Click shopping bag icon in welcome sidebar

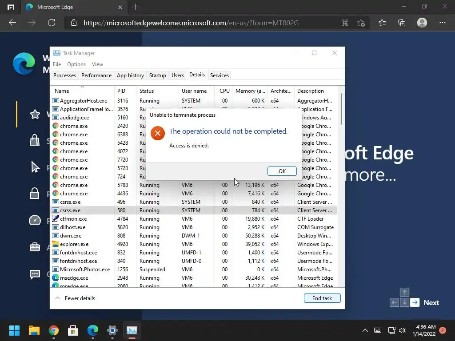tap(35, 140)
